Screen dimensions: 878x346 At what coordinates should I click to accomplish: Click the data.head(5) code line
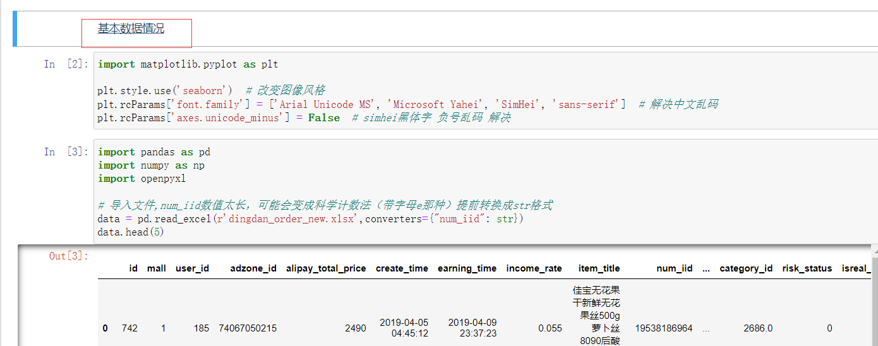[x=131, y=232]
